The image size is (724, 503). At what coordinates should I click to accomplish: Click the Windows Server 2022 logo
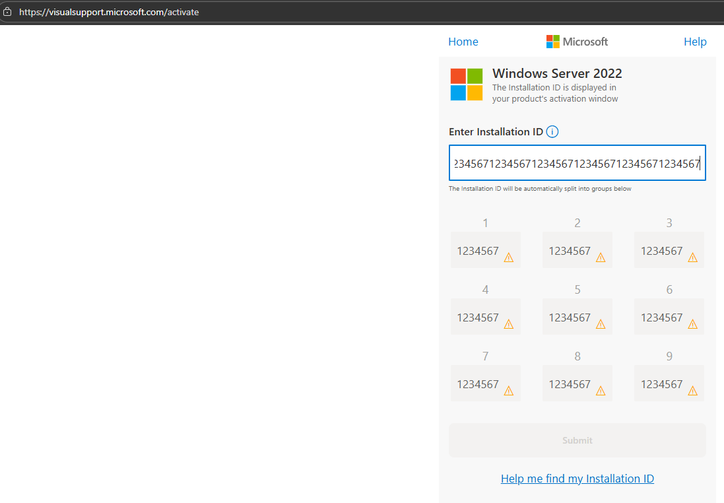[467, 84]
